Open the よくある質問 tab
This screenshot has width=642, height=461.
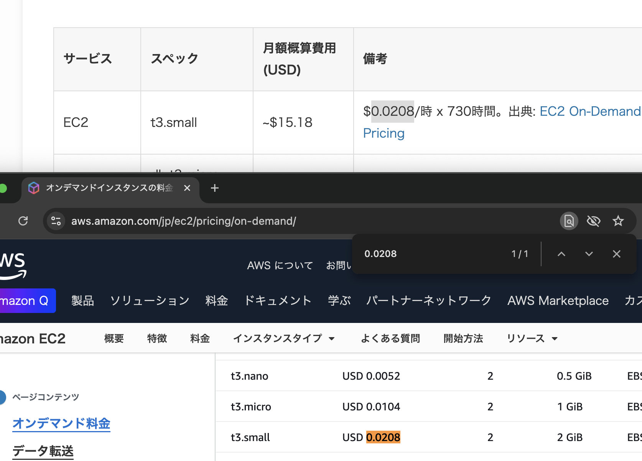point(390,338)
